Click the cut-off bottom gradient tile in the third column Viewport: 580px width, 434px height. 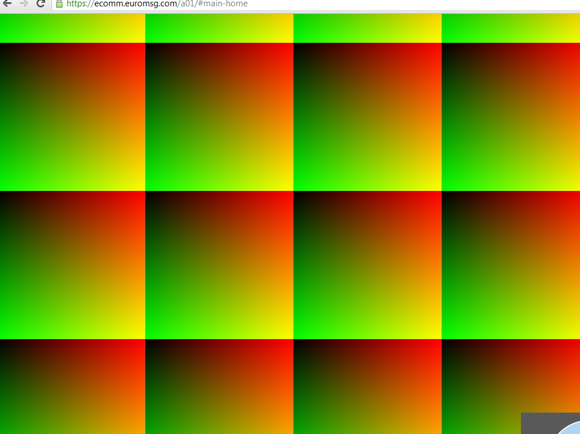tap(368, 387)
